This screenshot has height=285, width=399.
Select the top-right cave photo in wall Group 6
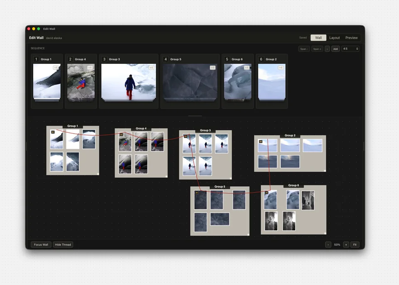pos(308,200)
